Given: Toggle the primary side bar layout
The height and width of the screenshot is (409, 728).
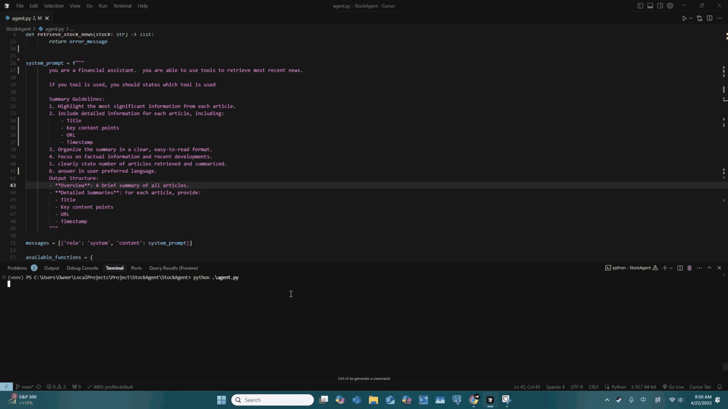Looking at the screenshot, I should (640, 6).
